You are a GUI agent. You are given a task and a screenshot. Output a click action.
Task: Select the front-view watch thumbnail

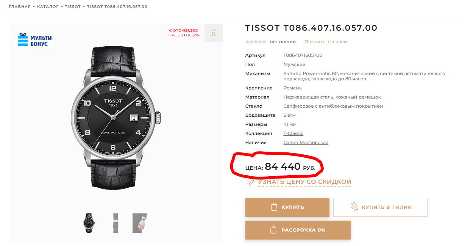pos(89,223)
